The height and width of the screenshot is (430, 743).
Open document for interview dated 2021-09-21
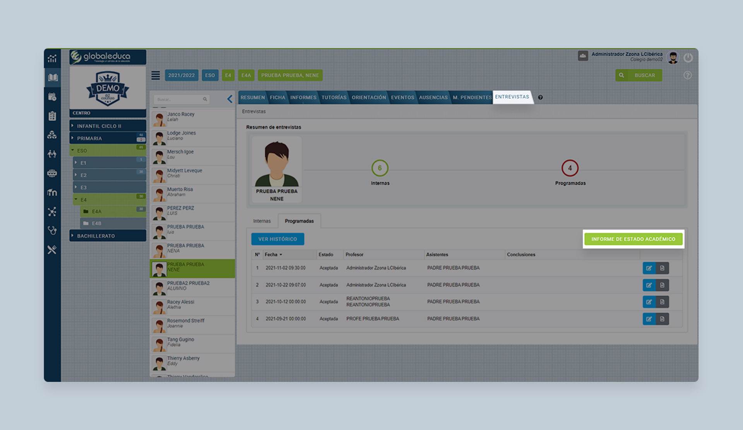662,319
